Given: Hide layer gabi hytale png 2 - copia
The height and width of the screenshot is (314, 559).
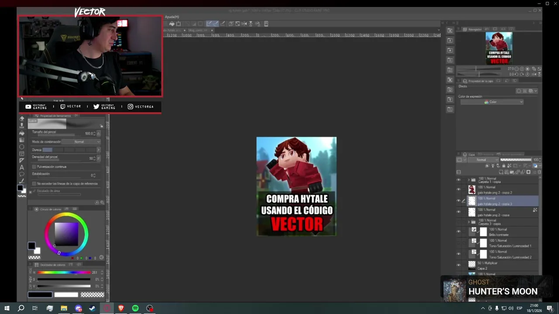Looking at the screenshot, I should click(459, 212).
